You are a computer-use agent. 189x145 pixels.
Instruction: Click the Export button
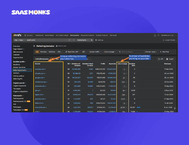coord(170,59)
